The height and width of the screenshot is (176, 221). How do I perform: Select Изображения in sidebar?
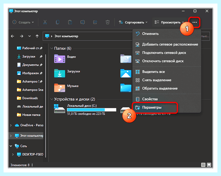[x=30, y=73]
